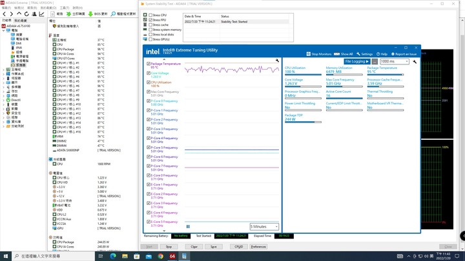Go back in AIDA64 navigation toolbar
The height and width of the screenshot is (261, 465).
coord(4,14)
